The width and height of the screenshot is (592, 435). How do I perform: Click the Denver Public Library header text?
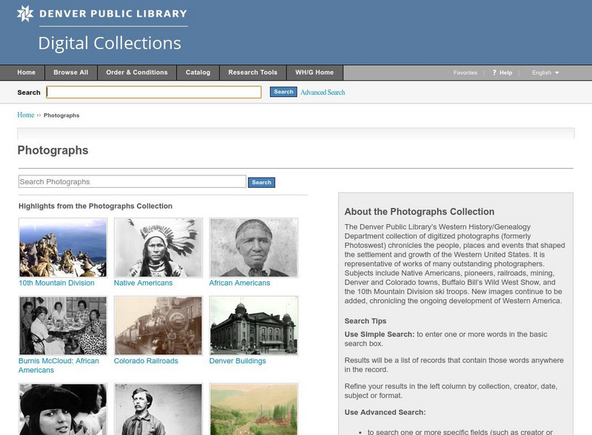click(113, 13)
